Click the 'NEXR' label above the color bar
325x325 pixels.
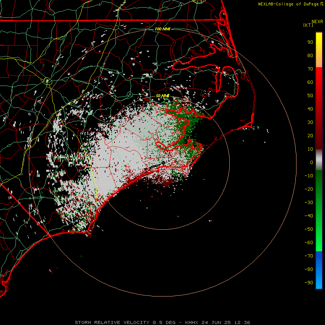(317, 22)
